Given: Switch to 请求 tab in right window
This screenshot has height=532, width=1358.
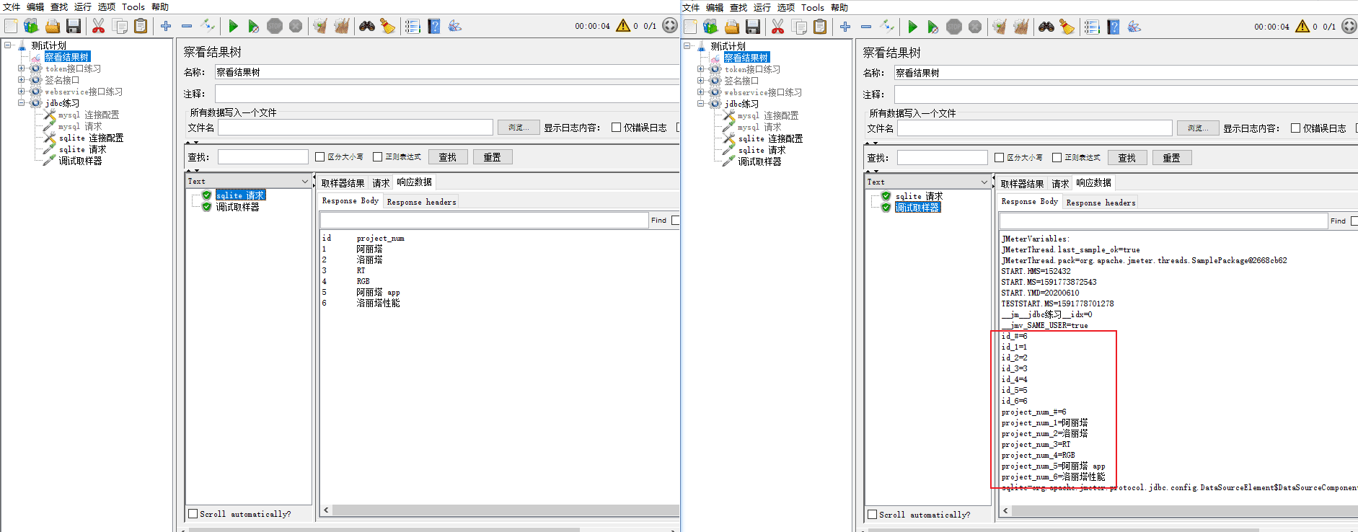Looking at the screenshot, I should tap(1060, 184).
